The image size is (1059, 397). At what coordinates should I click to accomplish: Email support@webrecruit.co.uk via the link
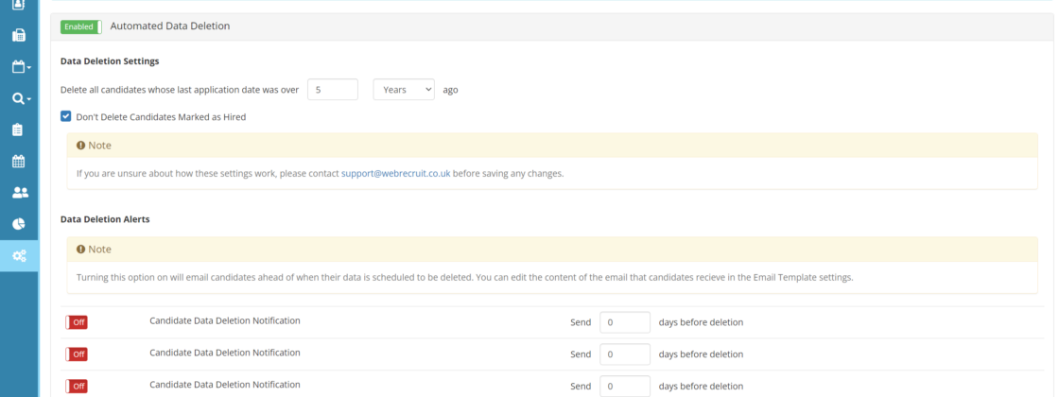[x=395, y=173]
